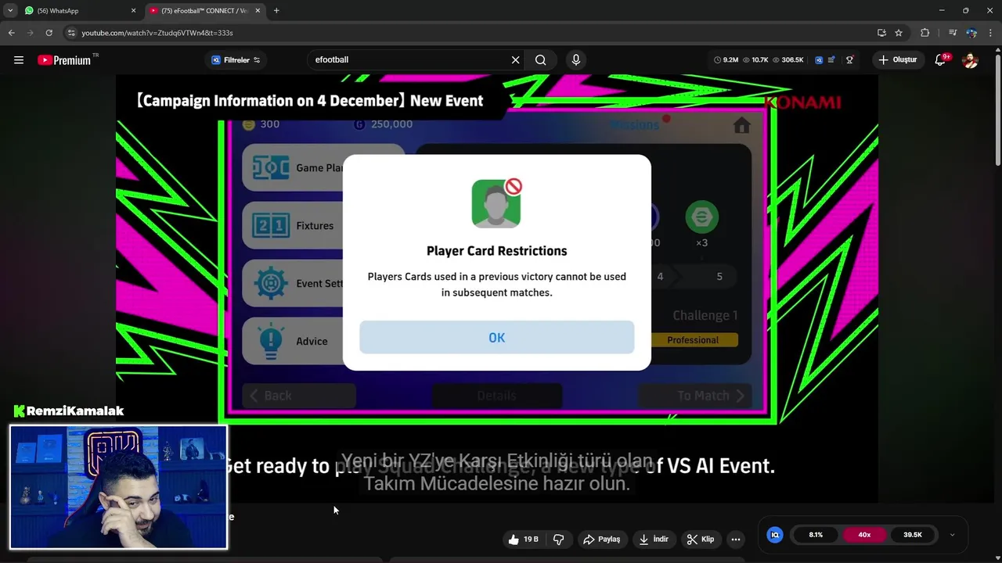
Task: Click the Paylaş share button
Action: click(x=602, y=539)
